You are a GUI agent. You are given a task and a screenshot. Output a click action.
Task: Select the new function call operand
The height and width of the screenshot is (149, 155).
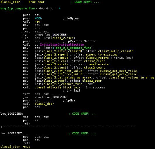(37, 21)
